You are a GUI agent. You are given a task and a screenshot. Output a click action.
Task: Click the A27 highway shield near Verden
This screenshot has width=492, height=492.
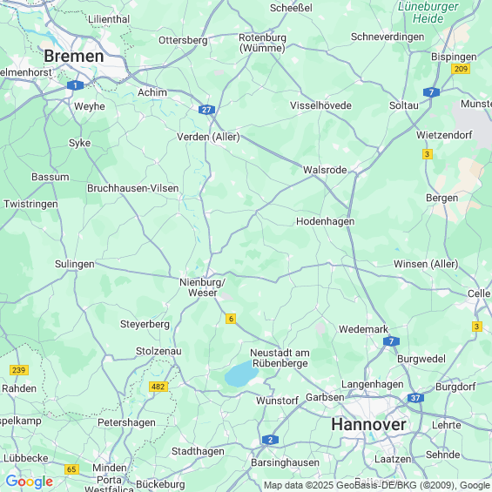206,110
